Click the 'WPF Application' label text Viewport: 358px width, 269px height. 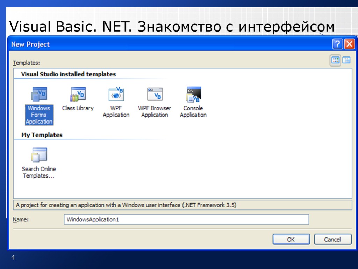[116, 111]
